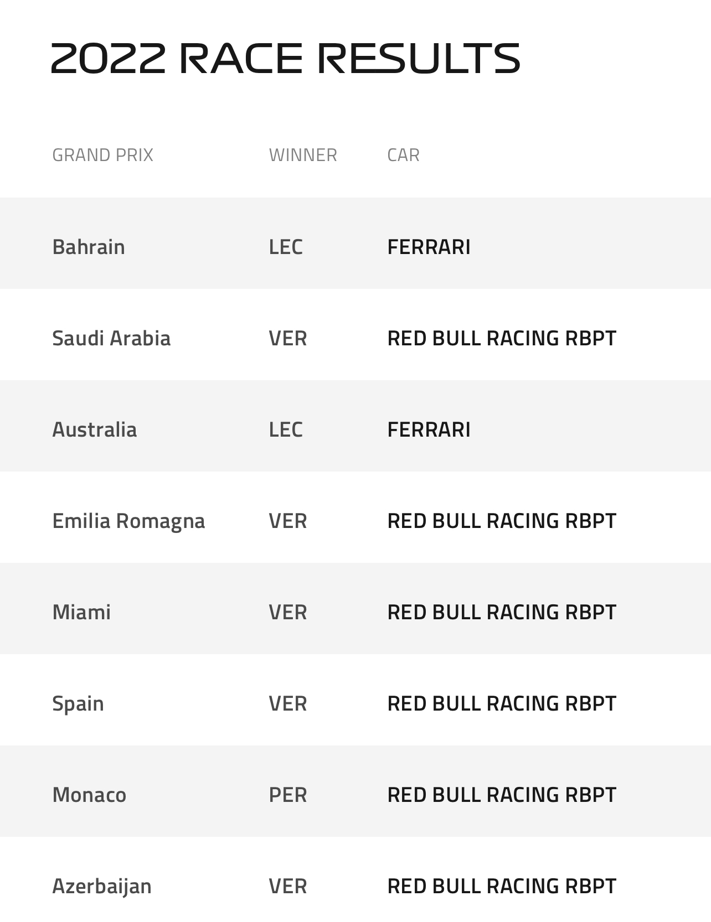This screenshot has width=711, height=922.
Task: Click the WINNER column header
Action: tap(303, 155)
